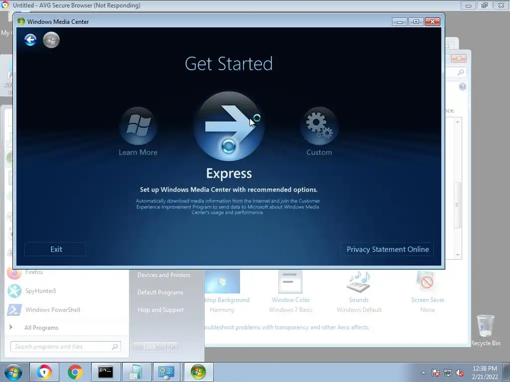The width and height of the screenshot is (510, 382).
Task: Click the network status tray icon
Action: [448, 373]
